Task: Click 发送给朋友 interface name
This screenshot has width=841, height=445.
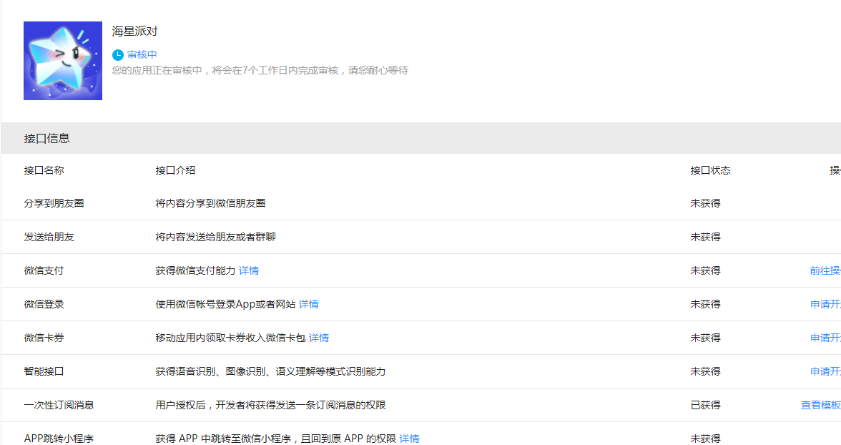Action: pyautogui.click(x=49, y=238)
